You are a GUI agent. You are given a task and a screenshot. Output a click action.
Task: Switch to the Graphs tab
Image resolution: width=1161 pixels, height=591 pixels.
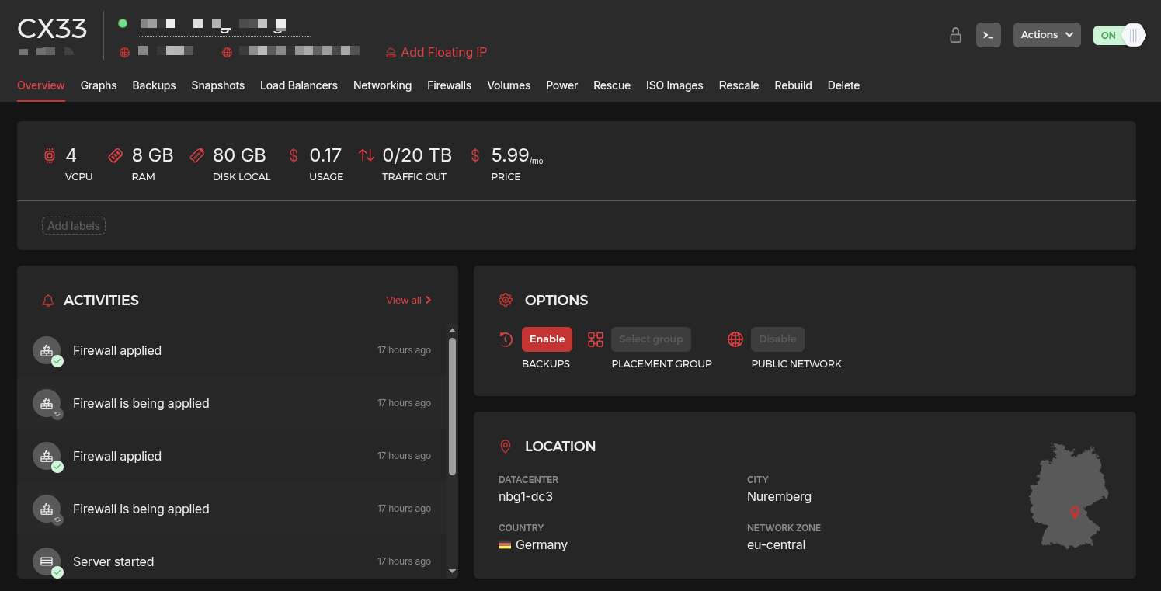[99, 85]
